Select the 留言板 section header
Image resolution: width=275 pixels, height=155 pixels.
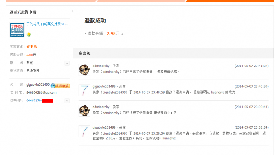(x=84, y=54)
